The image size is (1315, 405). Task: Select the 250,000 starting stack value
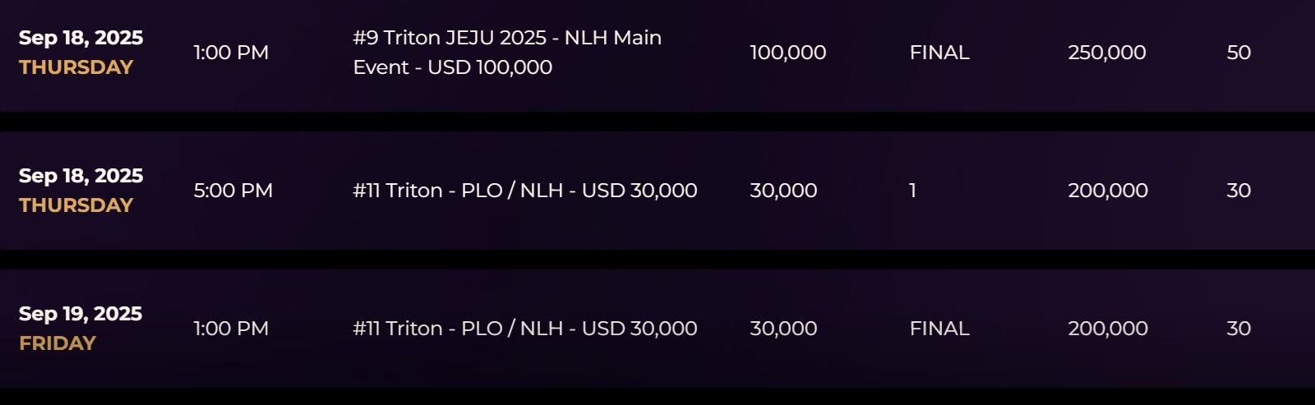click(x=1106, y=53)
